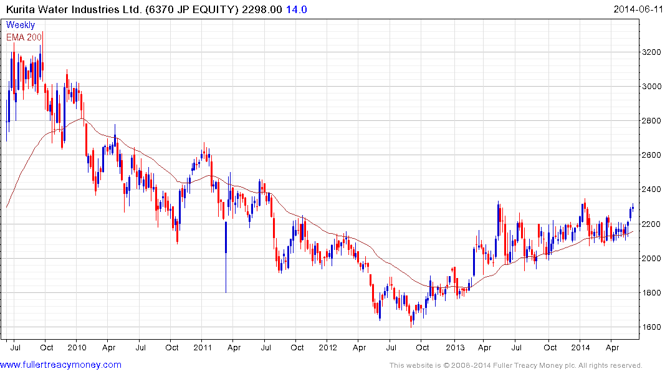Click the 3200 price axis label
Viewport: 670px width, 374px height.
[x=652, y=52]
